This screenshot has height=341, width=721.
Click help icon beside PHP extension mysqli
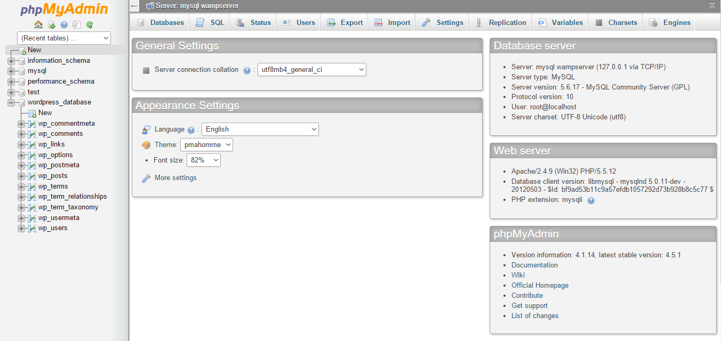(x=591, y=200)
